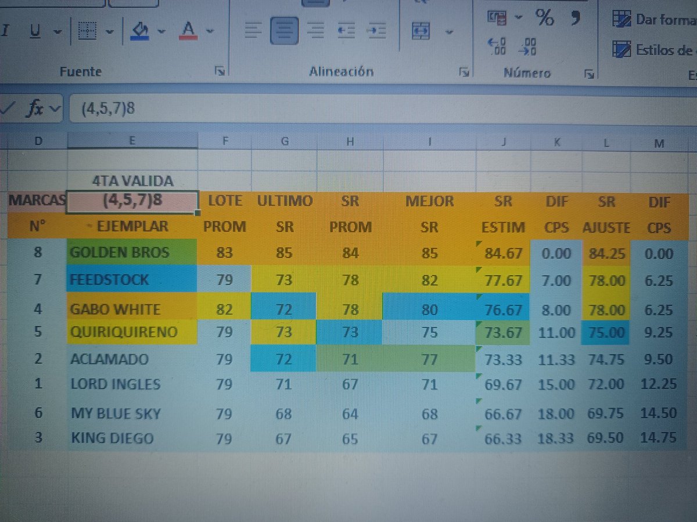Click into the formula bar field
The image size is (697, 522).
382,108
